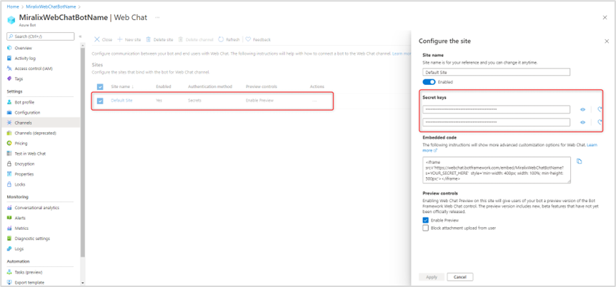
Task: Click Delete site in toolbar
Action: [x=159, y=40]
